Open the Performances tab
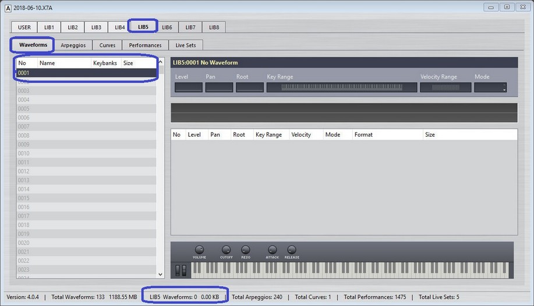This screenshot has height=306, width=534. tap(145, 45)
